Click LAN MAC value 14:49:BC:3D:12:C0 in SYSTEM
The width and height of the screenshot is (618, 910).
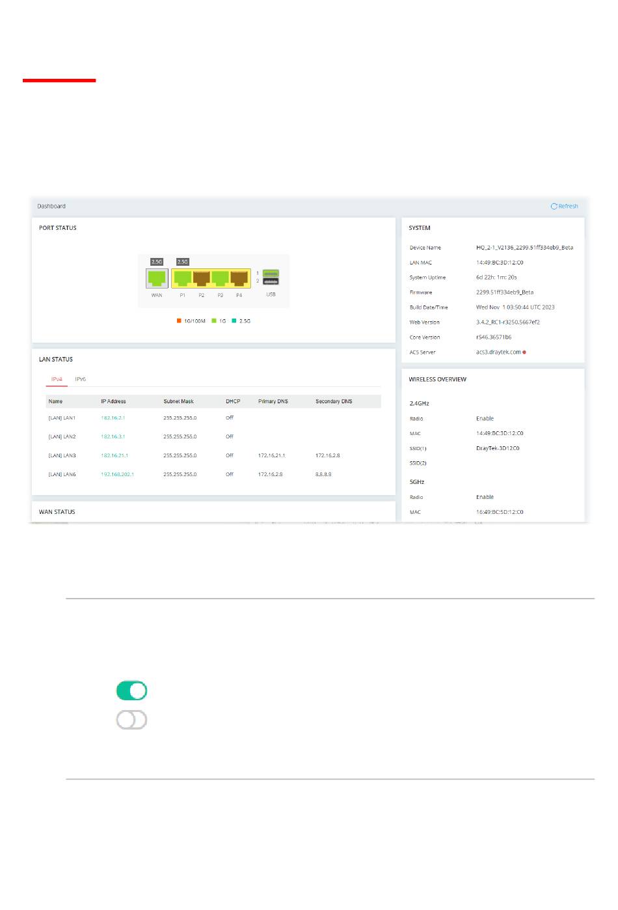[x=500, y=263]
